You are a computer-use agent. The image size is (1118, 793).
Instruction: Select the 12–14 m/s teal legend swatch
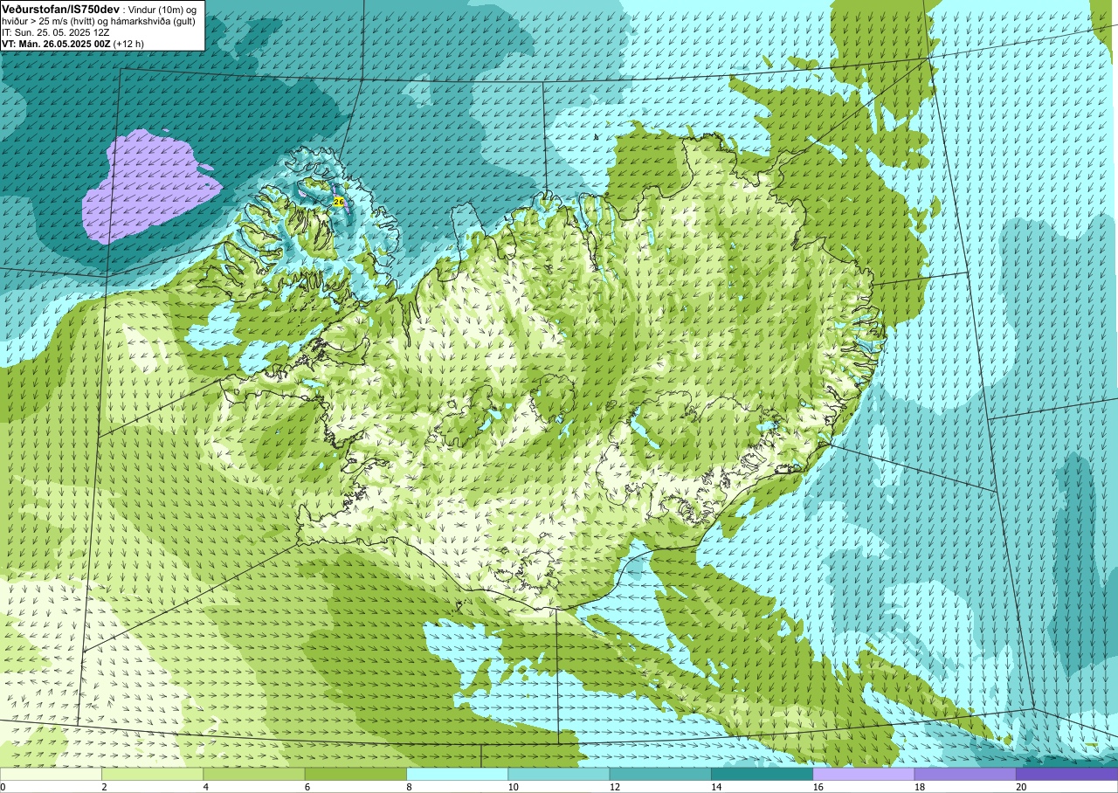(660, 774)
